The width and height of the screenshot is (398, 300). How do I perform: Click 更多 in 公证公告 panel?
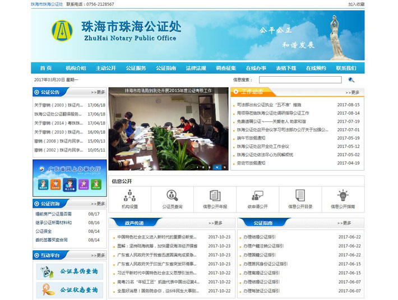98,92
